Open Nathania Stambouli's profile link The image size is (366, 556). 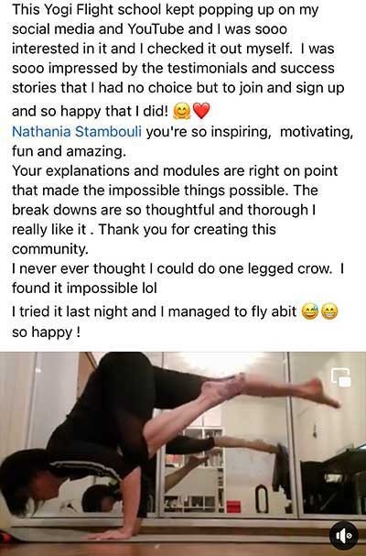77,132
